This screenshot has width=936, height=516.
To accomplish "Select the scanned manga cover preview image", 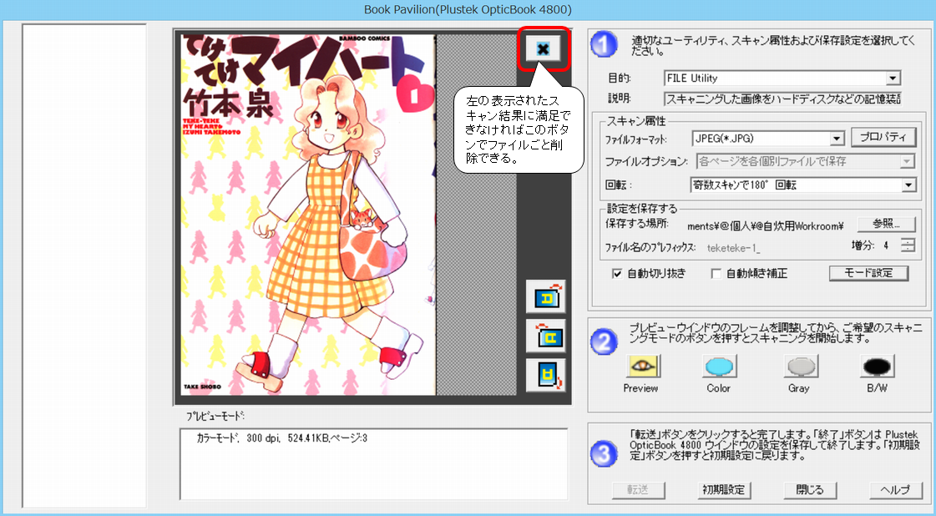I will tap(309, 215).
